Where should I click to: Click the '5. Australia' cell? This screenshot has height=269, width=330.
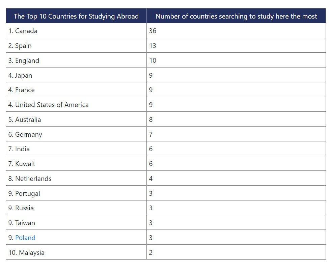(x=76, y=119)
